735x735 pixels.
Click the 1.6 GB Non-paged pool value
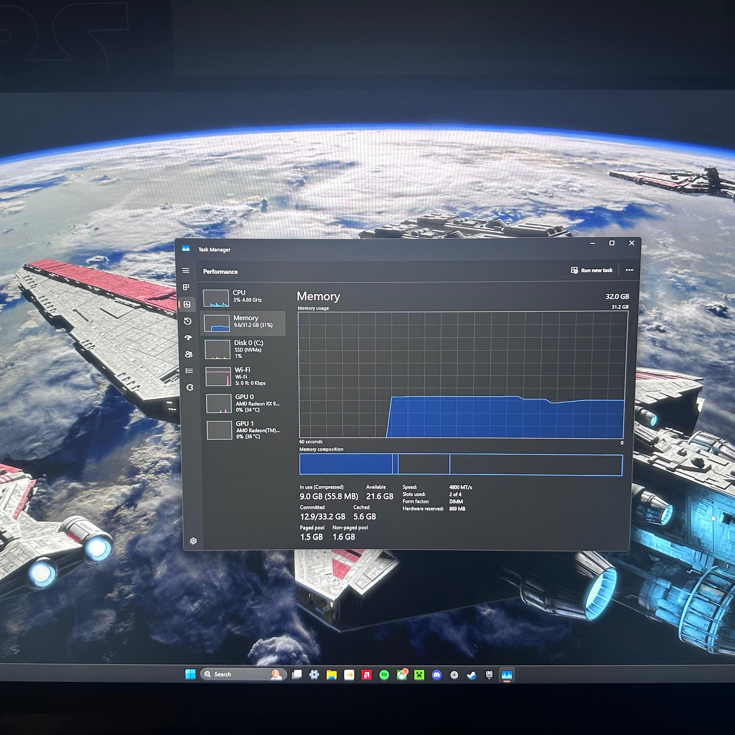(x=343, y=537)
